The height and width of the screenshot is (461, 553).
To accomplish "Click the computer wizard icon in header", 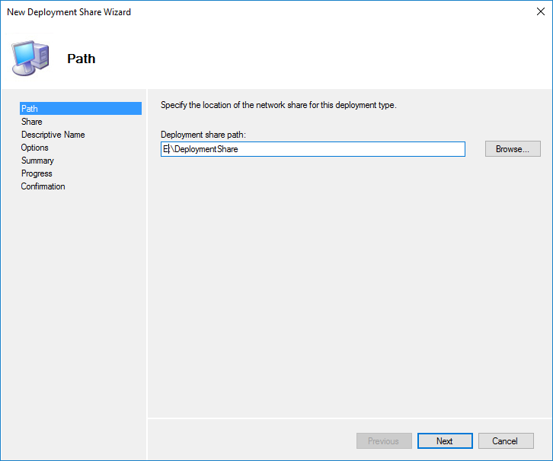I will pyautogui.click(x=30, y=58).
